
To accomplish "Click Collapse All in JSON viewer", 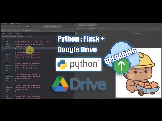I will click(x=12, y=36).
